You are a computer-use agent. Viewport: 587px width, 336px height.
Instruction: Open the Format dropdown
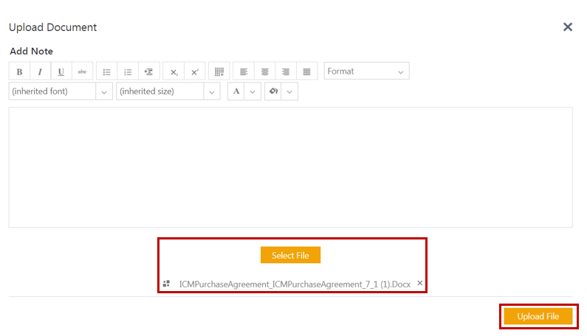click(x=366, y=71)
